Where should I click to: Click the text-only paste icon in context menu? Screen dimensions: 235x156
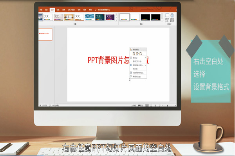(139, 53)
